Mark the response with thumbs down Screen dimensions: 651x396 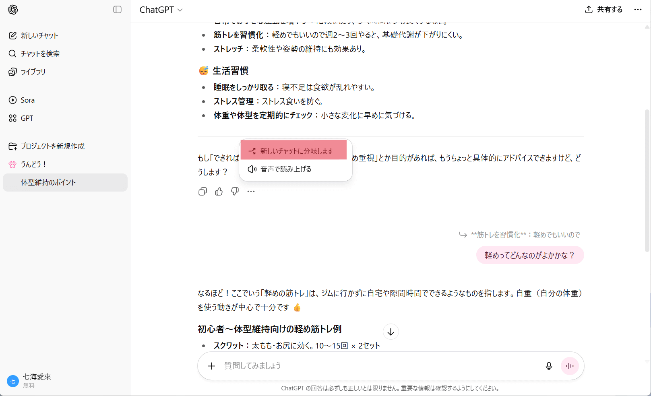coord(235,192)
